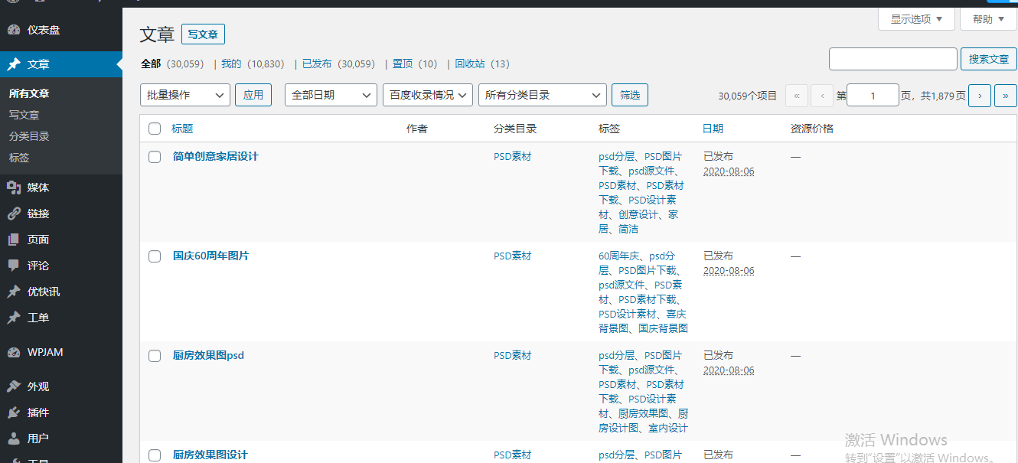
Task: Click the chain link icon for 链接
Action: point(14,214)
